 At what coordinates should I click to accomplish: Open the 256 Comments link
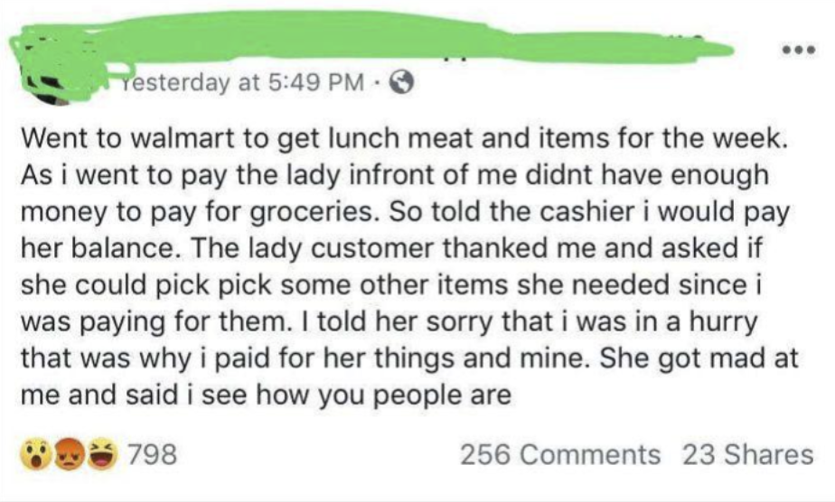[x=560, y=454]
